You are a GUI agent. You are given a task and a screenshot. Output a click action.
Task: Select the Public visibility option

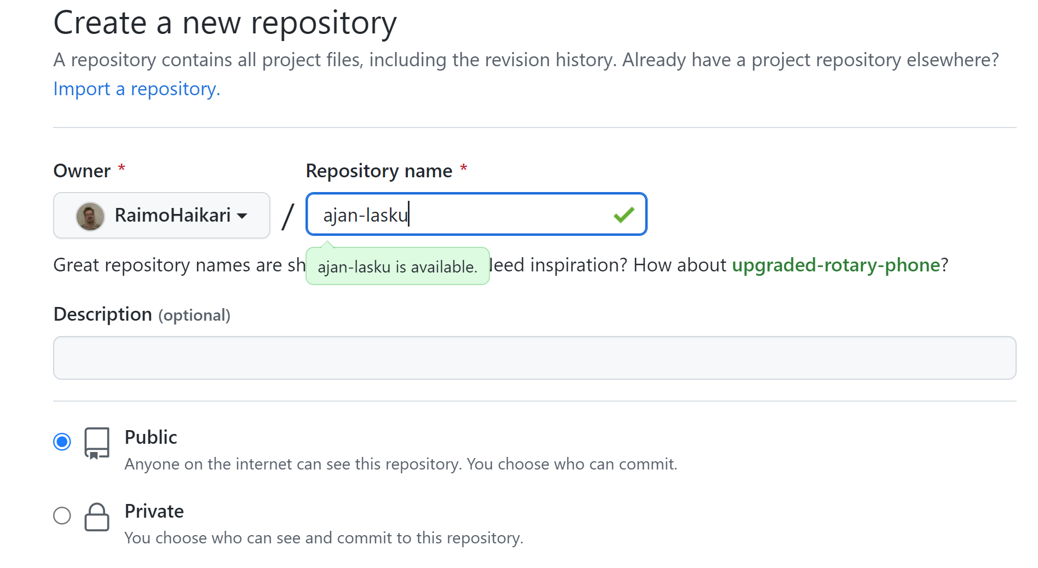pos(62,441)
